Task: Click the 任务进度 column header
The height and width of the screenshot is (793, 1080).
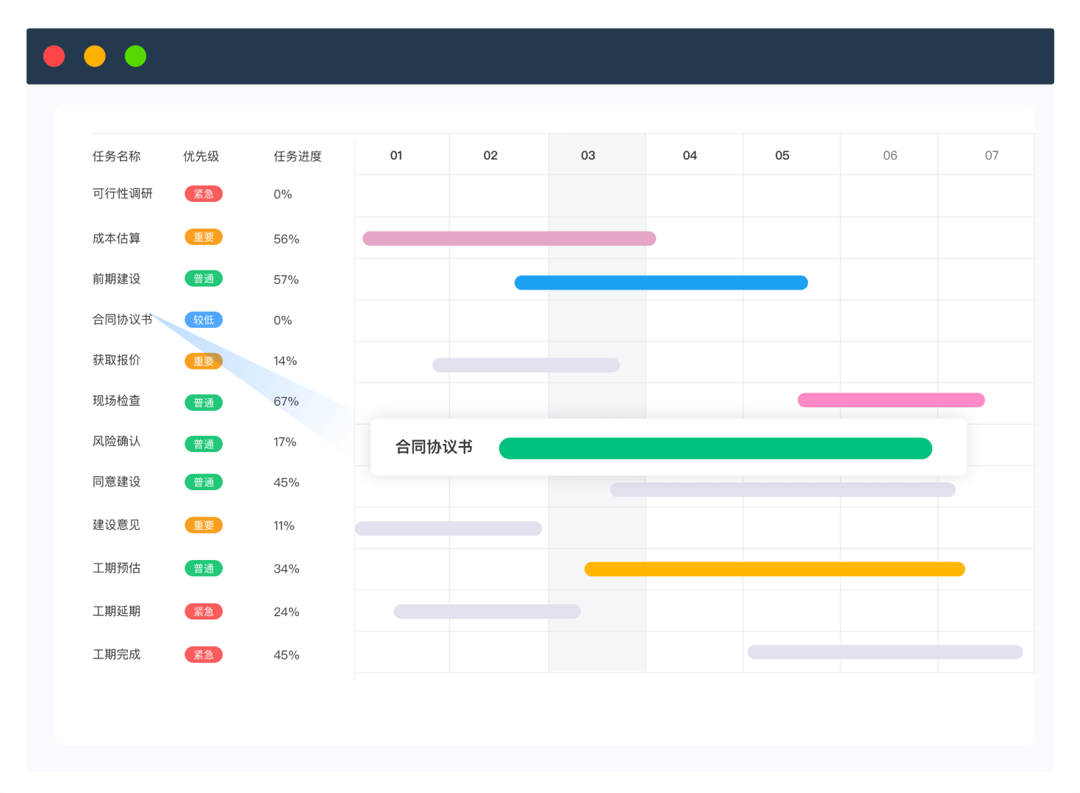Action: [297, 156]
